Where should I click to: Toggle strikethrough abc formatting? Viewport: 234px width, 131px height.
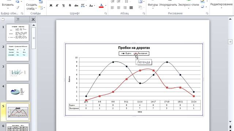click(x=76, y=5)
